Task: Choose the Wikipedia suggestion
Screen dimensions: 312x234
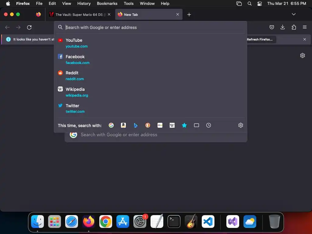Action: tap(151, 92)
